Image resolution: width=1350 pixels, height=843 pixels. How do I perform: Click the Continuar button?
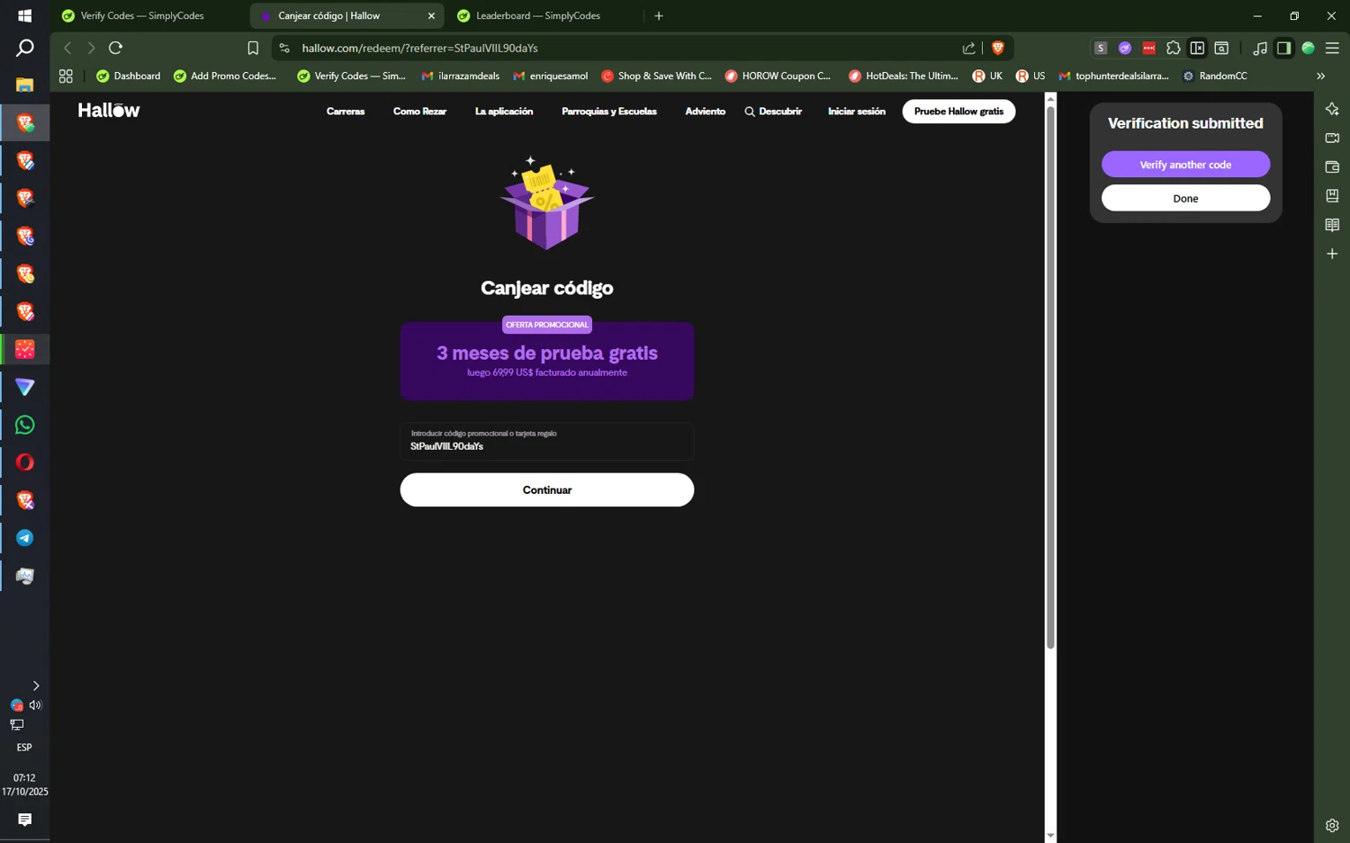547,489
